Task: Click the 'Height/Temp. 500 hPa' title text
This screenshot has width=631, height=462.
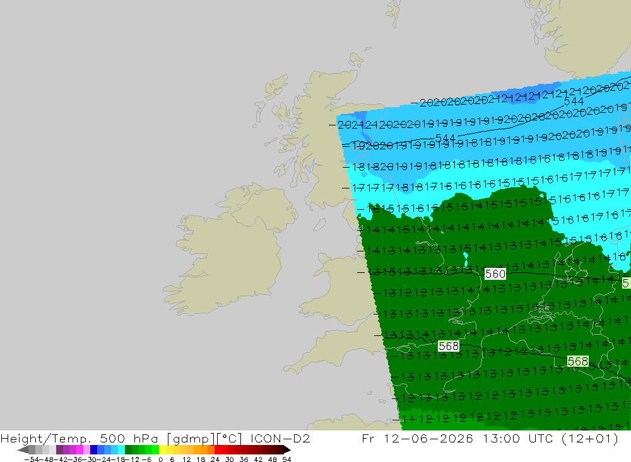Action: 79,438
